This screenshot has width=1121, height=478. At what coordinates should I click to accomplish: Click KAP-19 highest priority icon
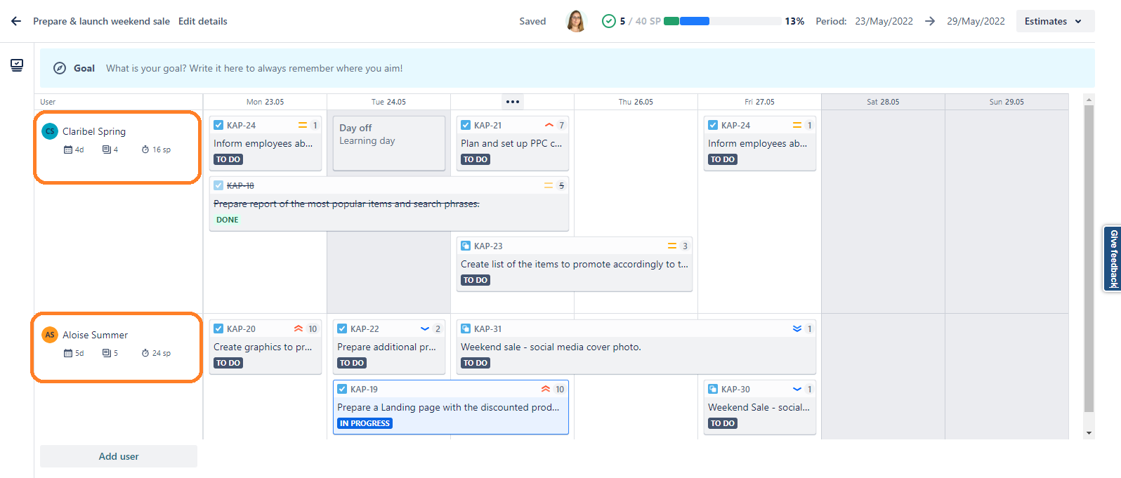(x=546, y=389)
